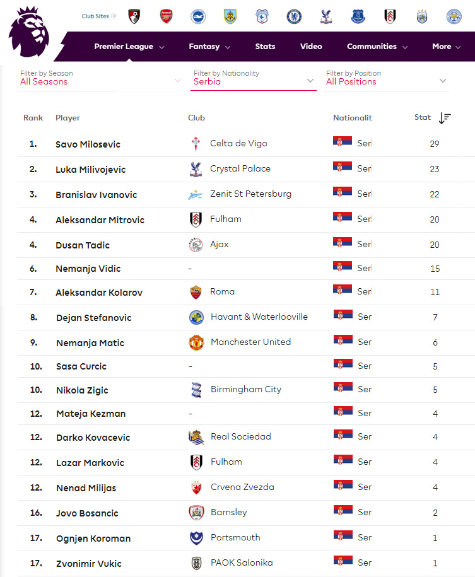The height and width of the screenshot is (577, 475).
Task: Open the Filter by Season dropdown
Action: tap(100, 78)
